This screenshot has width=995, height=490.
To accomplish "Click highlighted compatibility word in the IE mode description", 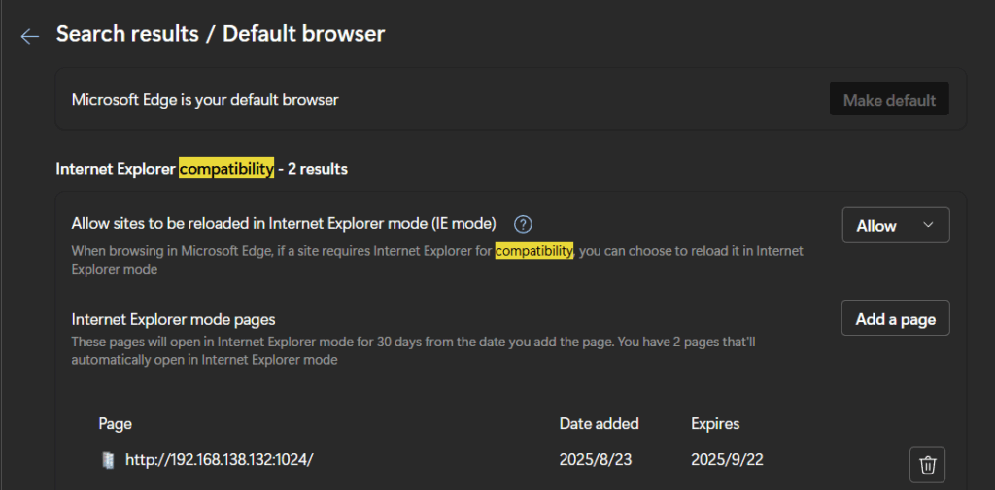I will pos(533,251).
